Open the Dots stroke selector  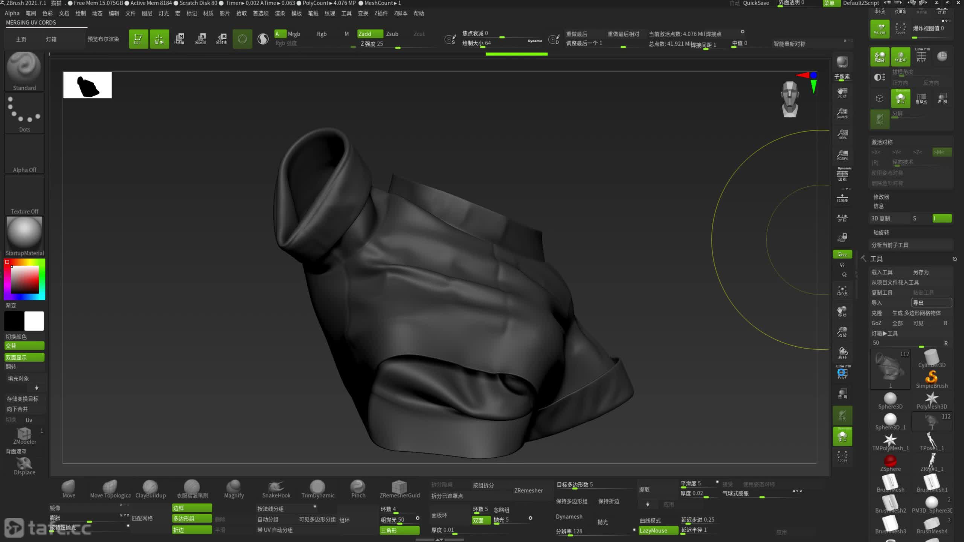coord(24,113)
